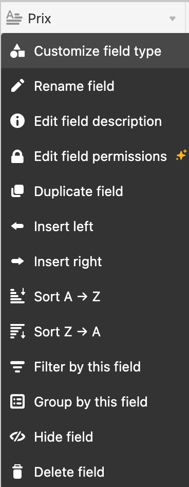Click the shapes icon beside Customize field type
Screen dimensions: 189x487
[17, 51]
